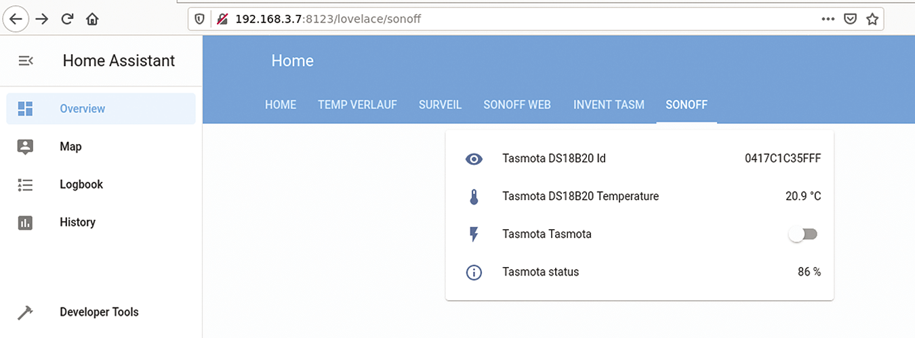The width and height of the screenshot is (915, 338).
Task: Select the SONOFF WEB tab
Action: [517, 105]
